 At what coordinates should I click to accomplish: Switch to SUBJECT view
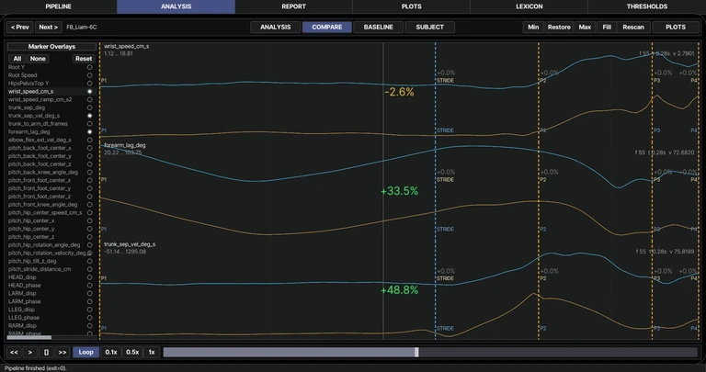point(429,27)
